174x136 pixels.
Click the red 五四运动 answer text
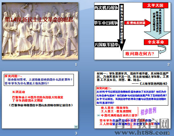pos(18,92)
